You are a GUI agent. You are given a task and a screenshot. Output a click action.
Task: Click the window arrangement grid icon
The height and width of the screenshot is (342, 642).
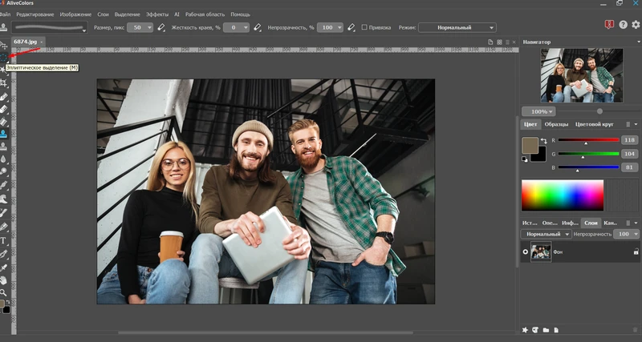point(499,42)
